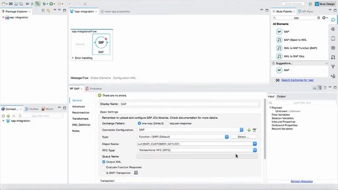Expand the sap-integration project in Package Explorer
This screenshot has width=338, height=190.
pos(3,17)
